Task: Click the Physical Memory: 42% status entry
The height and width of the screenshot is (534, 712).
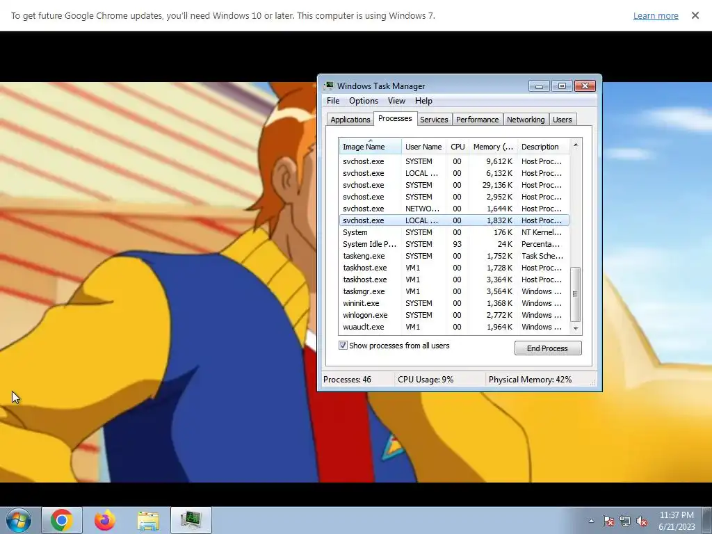Action: tap(530, 380)
